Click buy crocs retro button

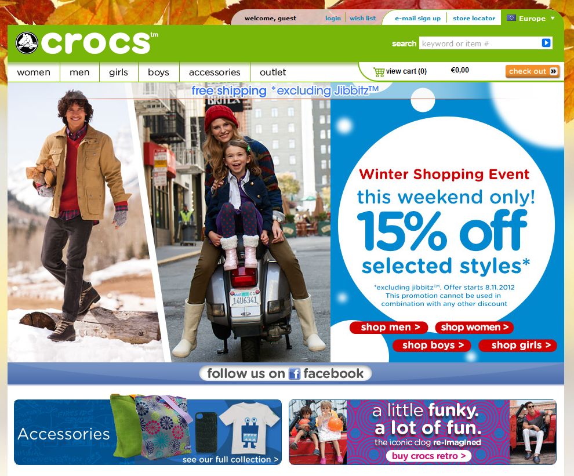click(428, 456)
